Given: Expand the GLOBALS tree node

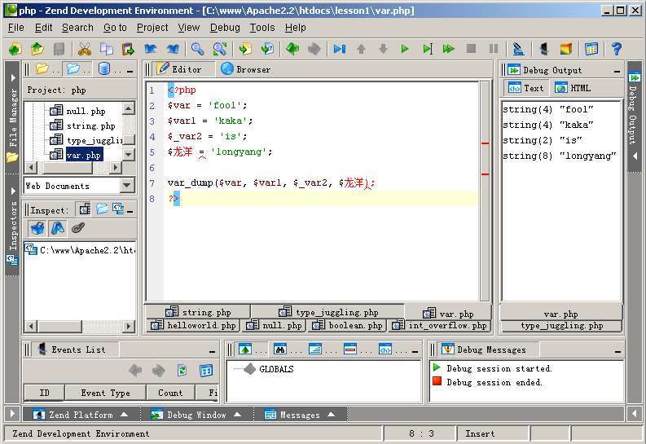Looking at the screenshot, I should point(249,369).
